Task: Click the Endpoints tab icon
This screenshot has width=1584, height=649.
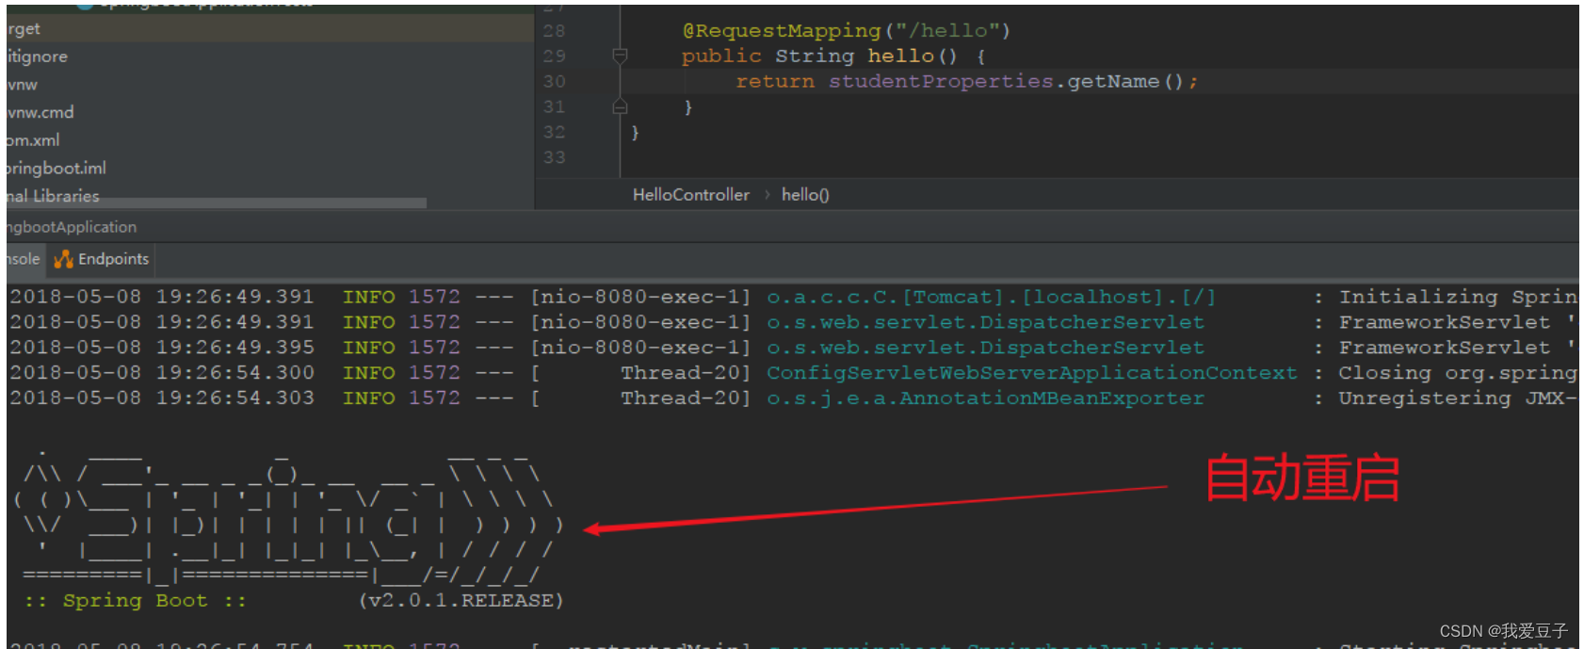Action: [x=63, y=259]
